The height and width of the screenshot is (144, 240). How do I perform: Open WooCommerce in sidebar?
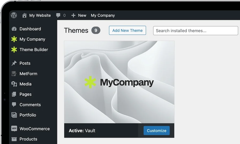35,129
